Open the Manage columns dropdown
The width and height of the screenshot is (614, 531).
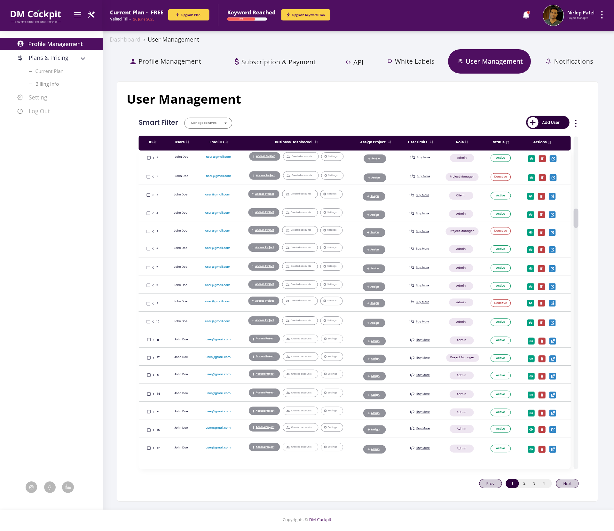[x=208, y=123]
